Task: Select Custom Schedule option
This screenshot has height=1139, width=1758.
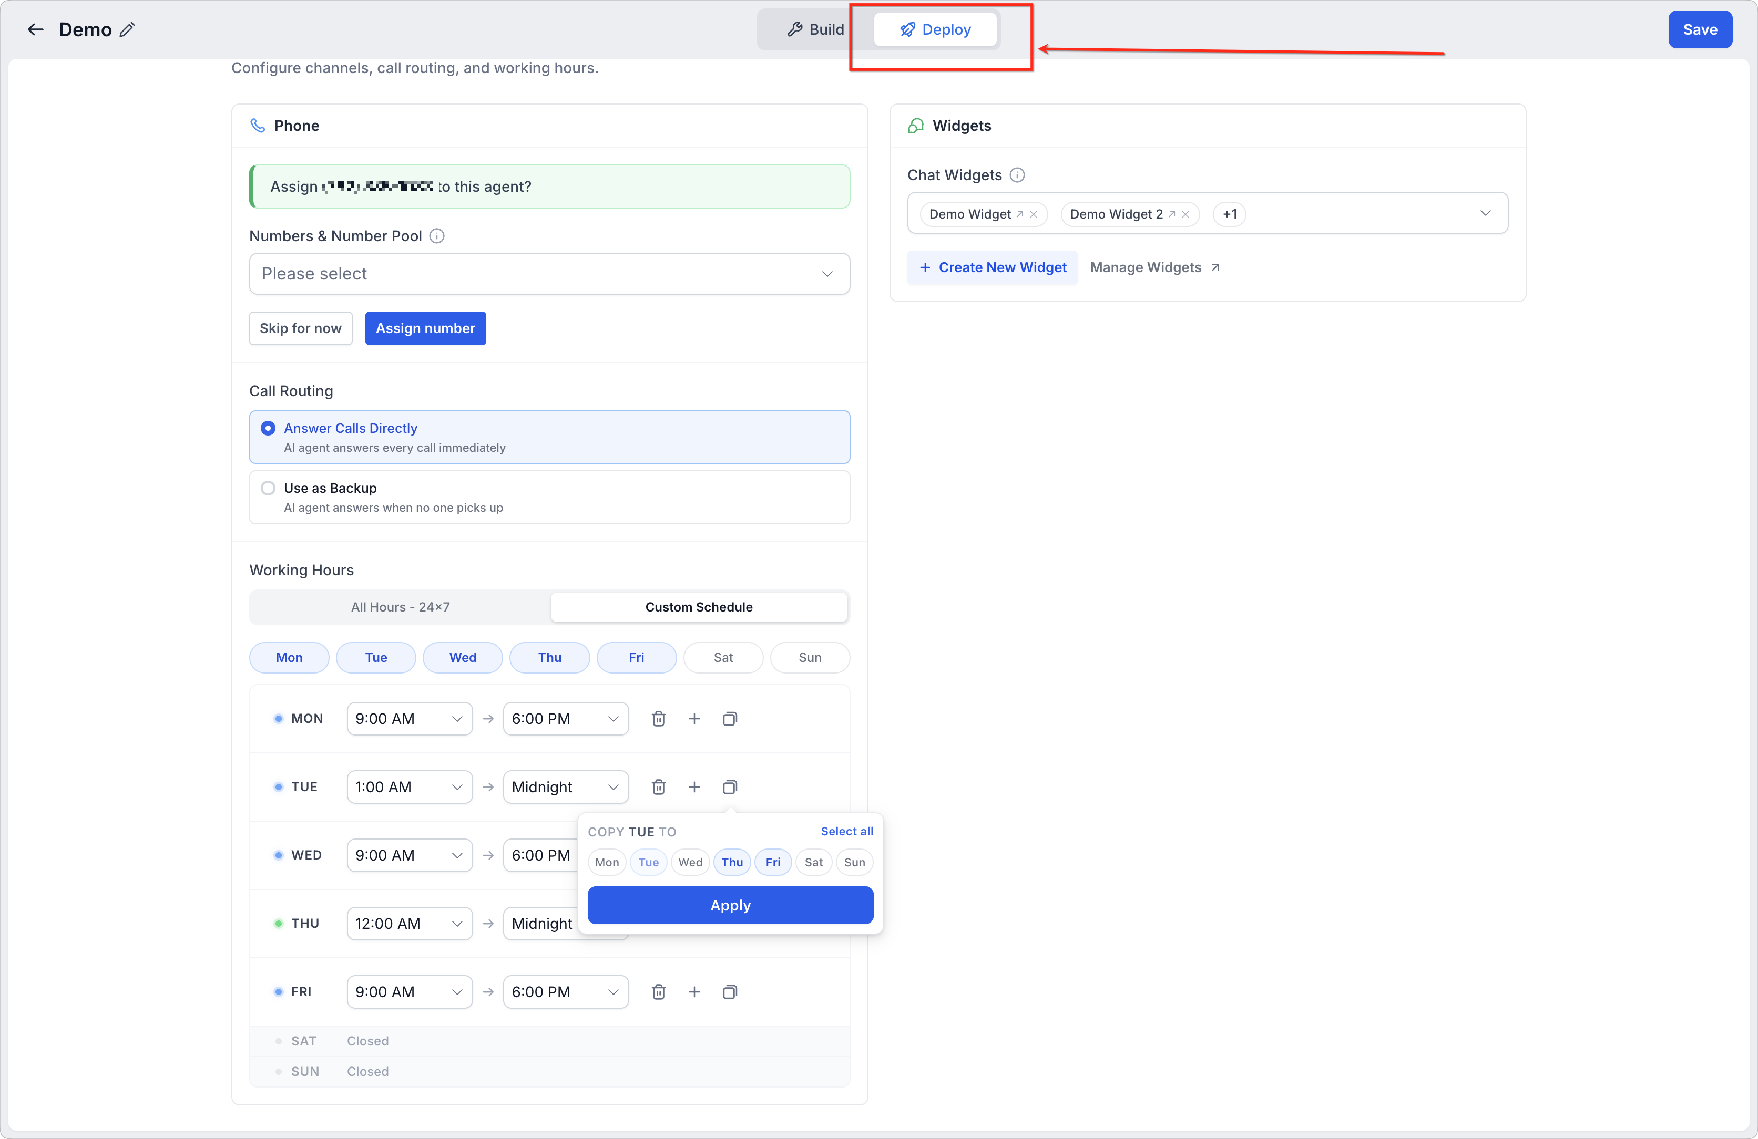Action: 699,607
